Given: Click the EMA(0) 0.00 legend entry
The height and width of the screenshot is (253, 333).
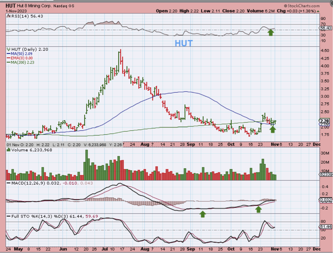Looking at the screenshot, I should (22, 58).
